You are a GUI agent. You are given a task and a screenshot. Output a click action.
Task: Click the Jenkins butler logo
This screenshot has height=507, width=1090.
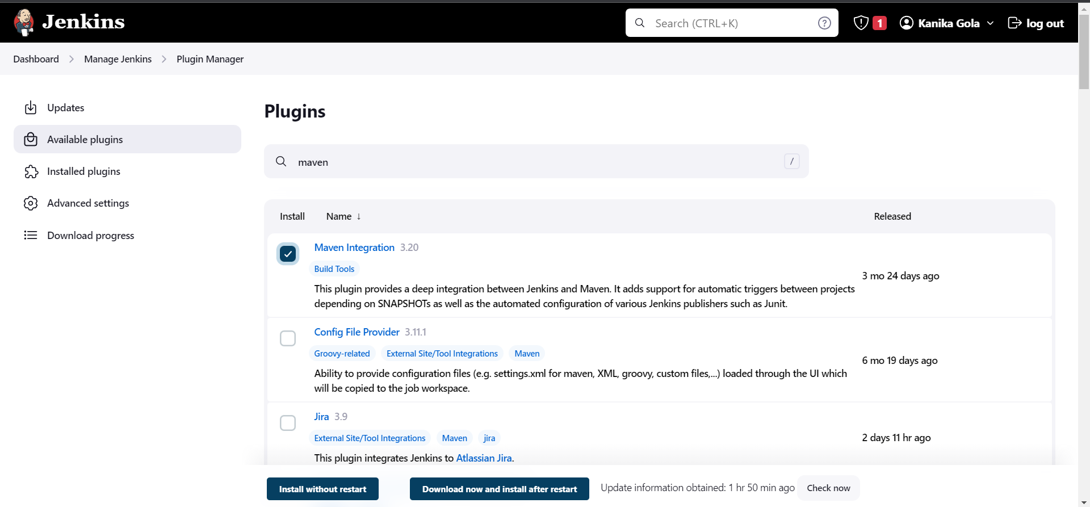(24, 23)
